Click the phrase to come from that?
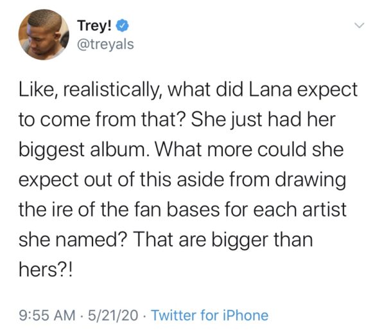 point(101,120)
